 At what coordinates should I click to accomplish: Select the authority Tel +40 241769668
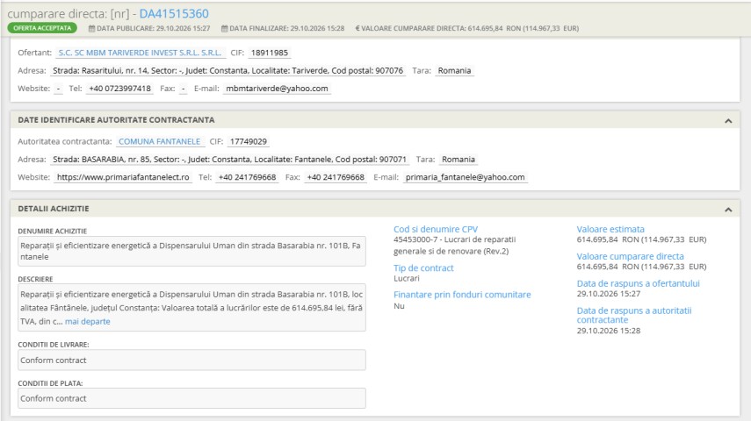247,177
